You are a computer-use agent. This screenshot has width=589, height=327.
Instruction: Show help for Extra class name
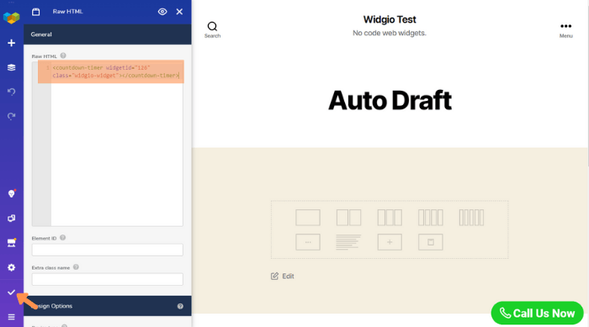tap(76, 267)
